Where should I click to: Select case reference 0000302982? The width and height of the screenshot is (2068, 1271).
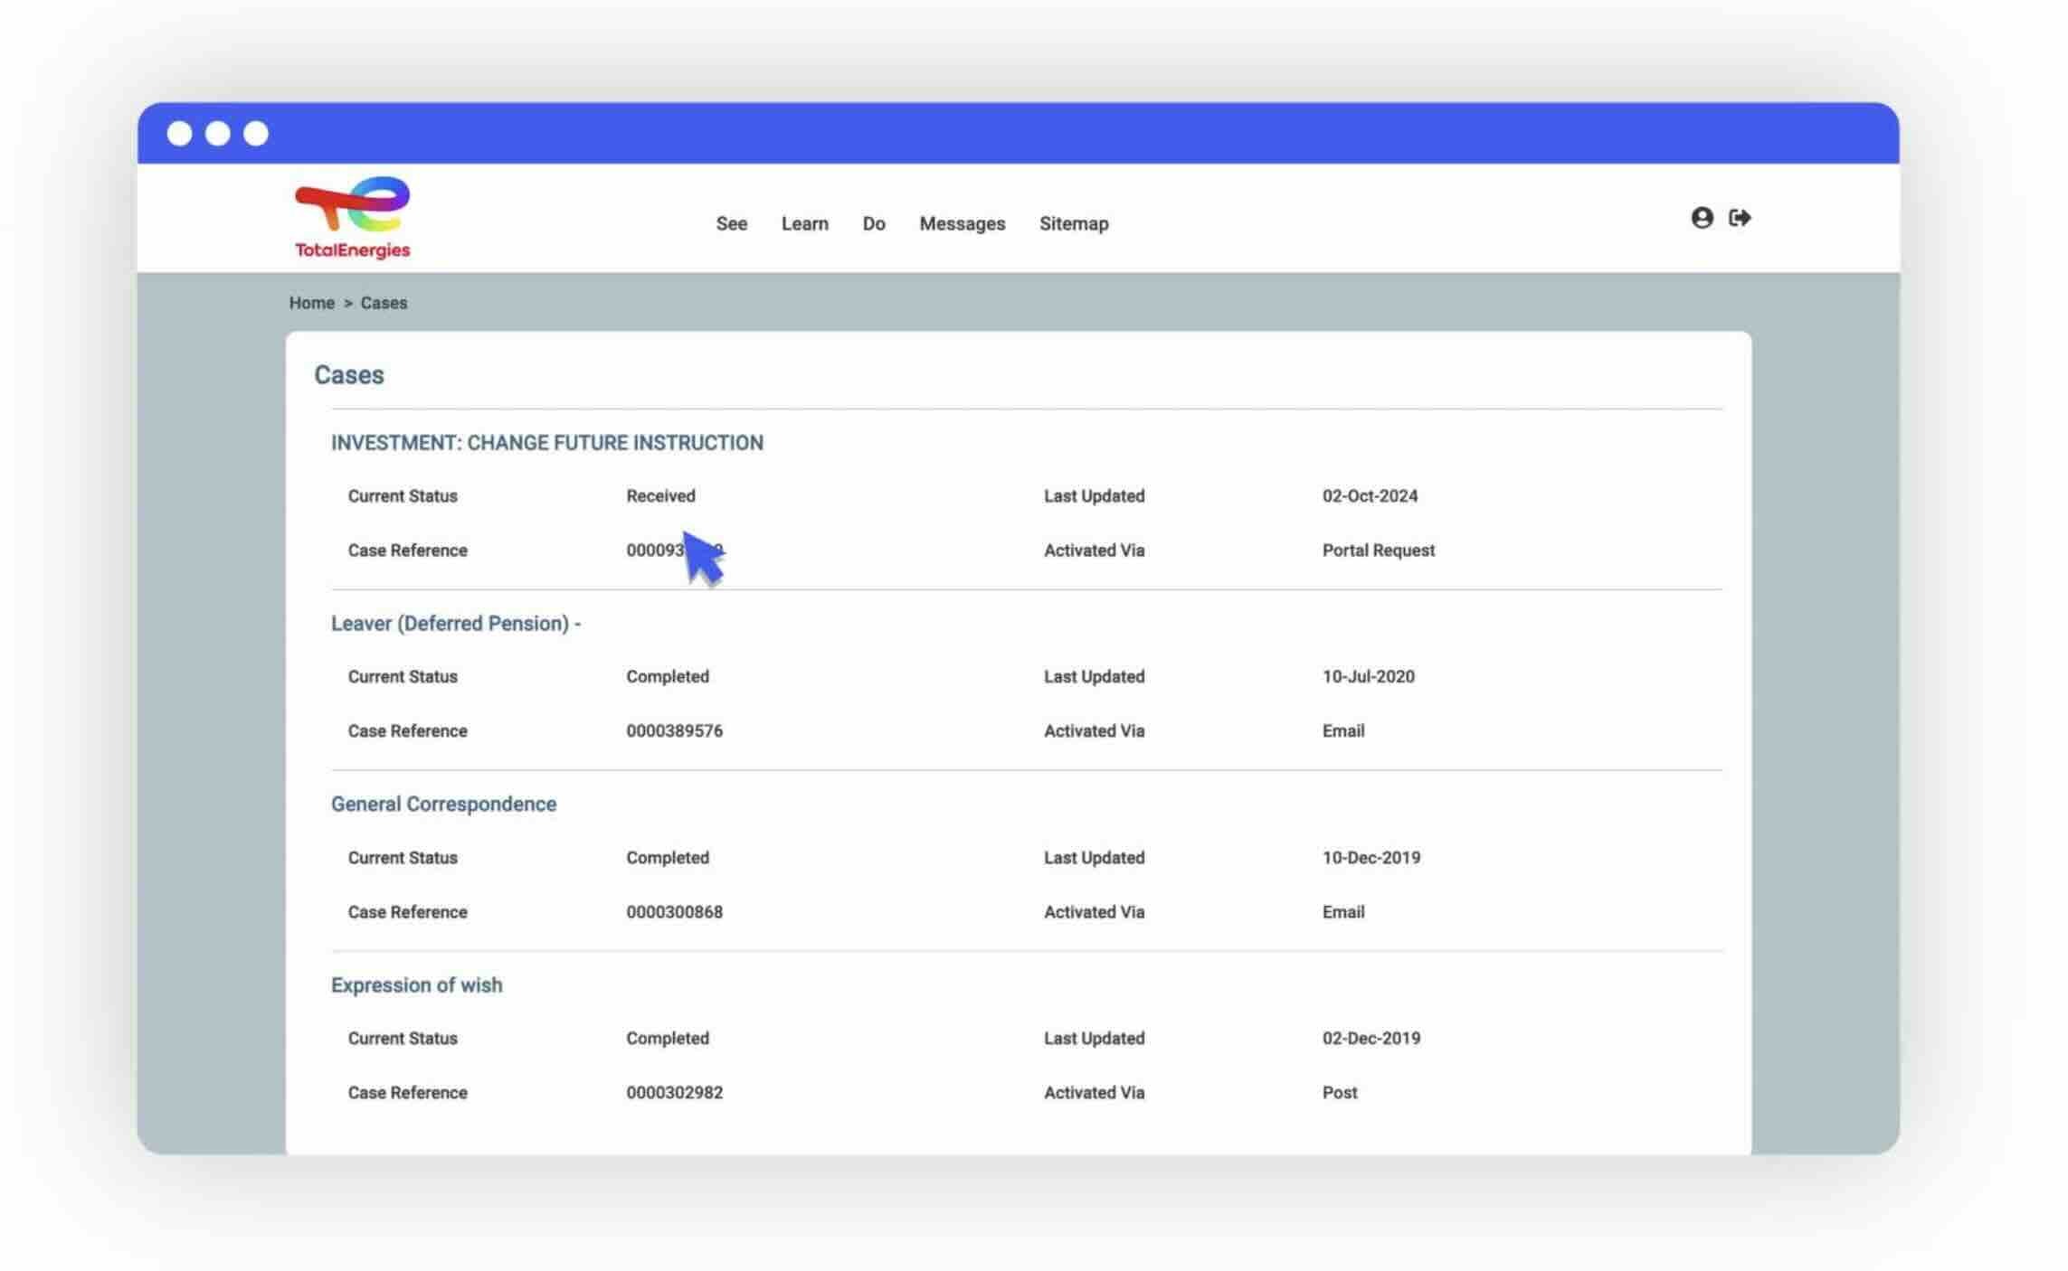point(674,1093)
